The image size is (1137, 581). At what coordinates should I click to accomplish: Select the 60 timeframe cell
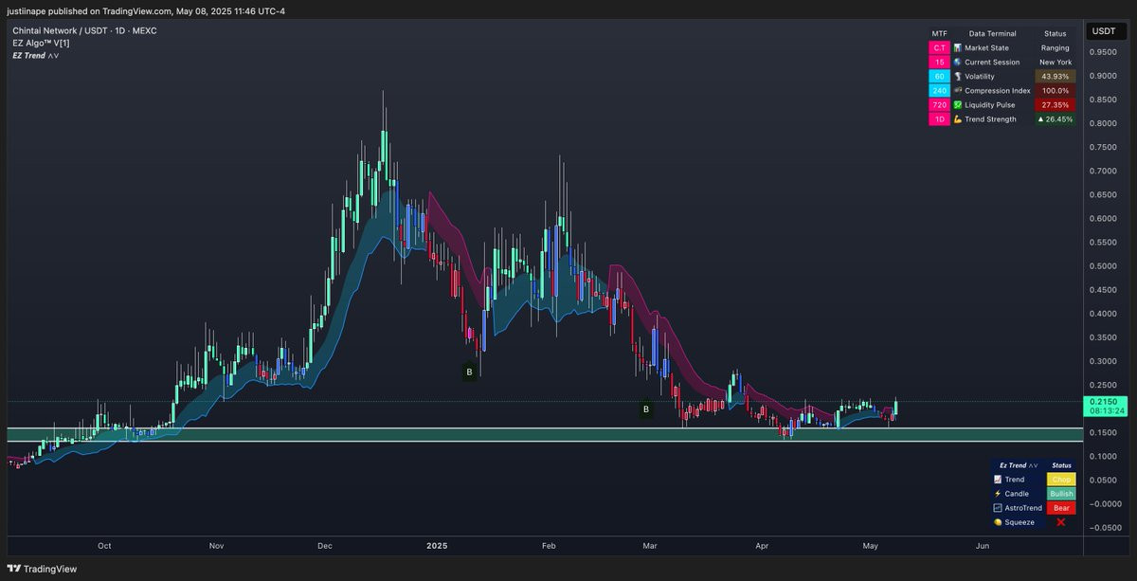tap(939, 76)
